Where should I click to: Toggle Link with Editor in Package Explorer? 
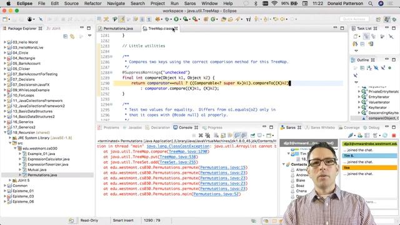72,36
